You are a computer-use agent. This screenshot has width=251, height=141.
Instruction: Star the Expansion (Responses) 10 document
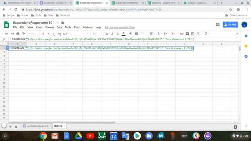click(58, 23)
